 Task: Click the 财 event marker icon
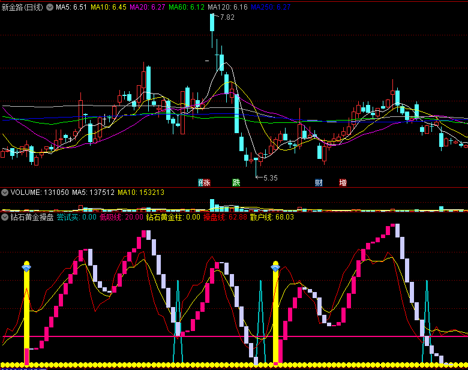(x=319, y=183)
